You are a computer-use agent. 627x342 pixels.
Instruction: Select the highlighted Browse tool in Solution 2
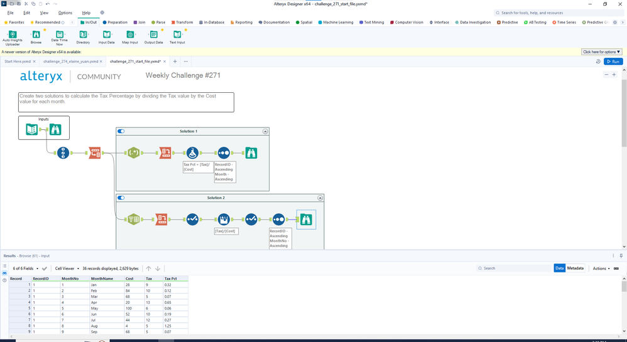(306, 220)
